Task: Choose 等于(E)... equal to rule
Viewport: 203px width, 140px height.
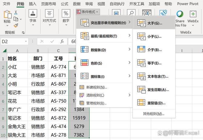Action: pos(154,63)
